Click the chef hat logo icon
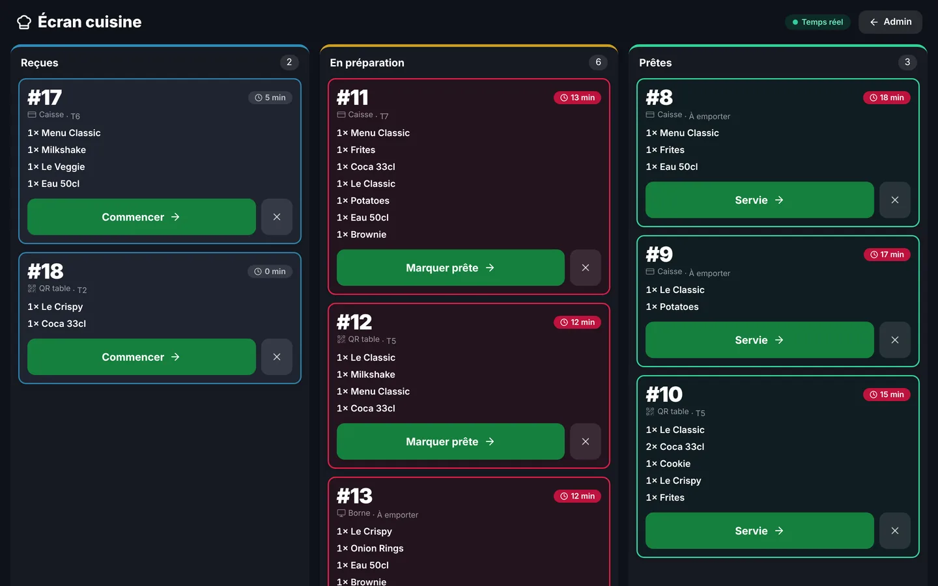This screenshot has height=586, width=938. [24, 22]
